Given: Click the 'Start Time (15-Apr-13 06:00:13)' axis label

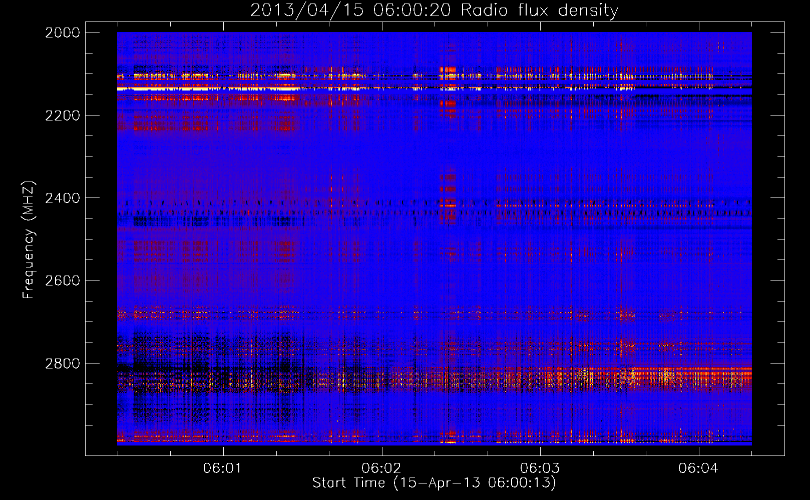Looking at the screenshot, I should pyautogui.click(x=434, y=483).
